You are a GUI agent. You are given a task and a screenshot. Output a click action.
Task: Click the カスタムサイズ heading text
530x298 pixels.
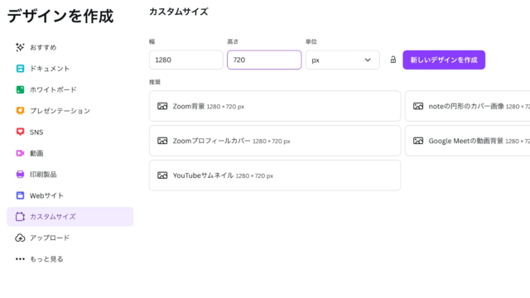pyautogui.click(x=179, y=12)
